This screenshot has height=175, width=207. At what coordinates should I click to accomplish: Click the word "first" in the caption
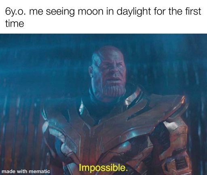(x=193, y=11)
